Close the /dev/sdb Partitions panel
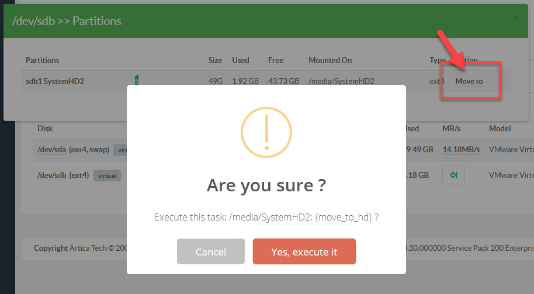This screenshot has height=294, width=534. click(515, 19)
